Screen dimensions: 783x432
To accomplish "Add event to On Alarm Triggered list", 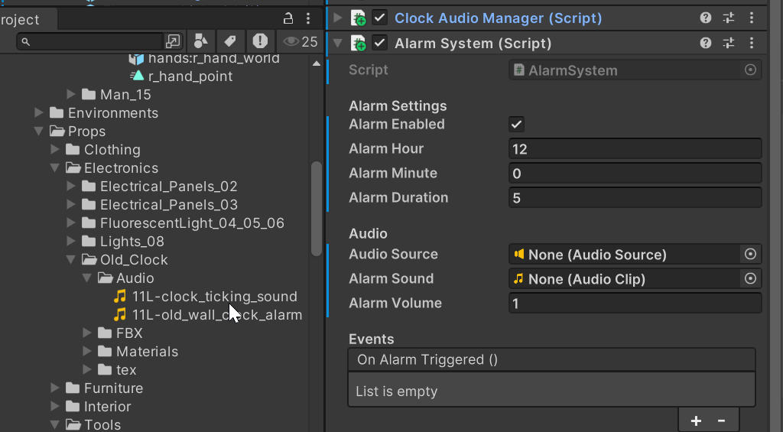I will tap(696, 421).
